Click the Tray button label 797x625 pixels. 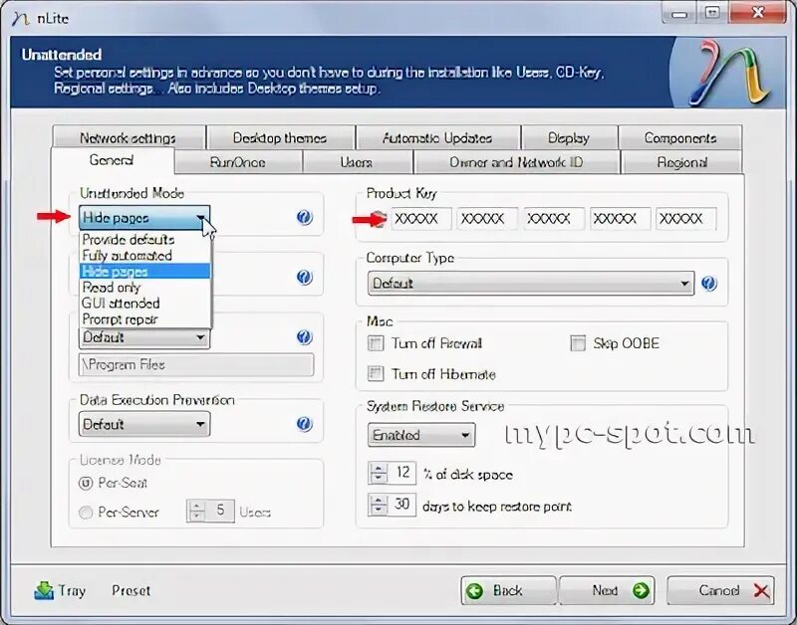72,590
